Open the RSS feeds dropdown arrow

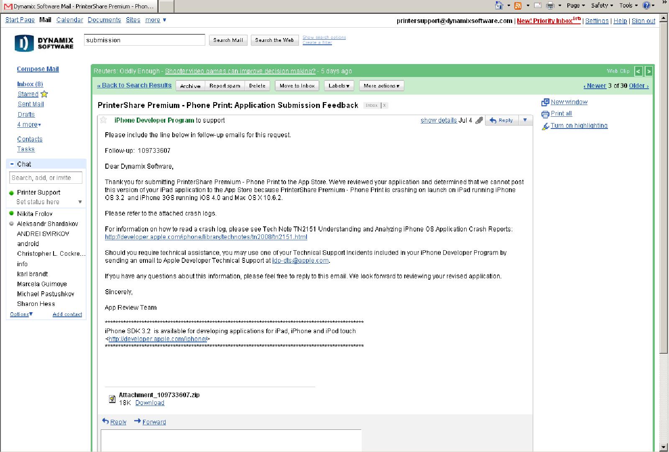528,5
